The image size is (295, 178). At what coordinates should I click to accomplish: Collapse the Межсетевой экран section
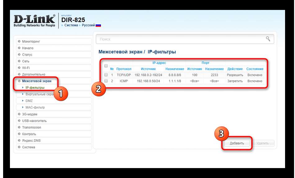(x=54, y=81)
